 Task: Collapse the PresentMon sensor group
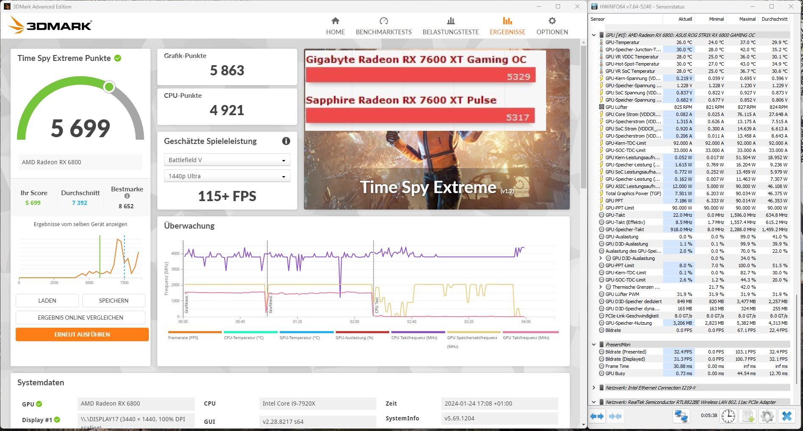pos(594,345)
